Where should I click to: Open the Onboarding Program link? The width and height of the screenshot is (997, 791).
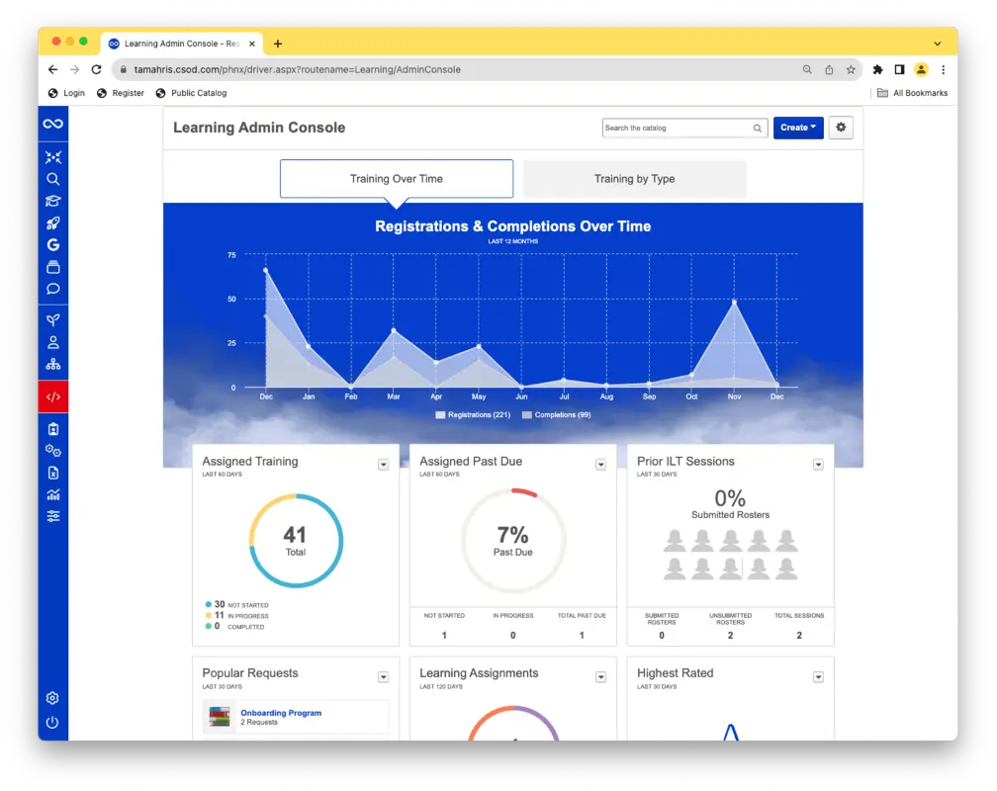281,713
